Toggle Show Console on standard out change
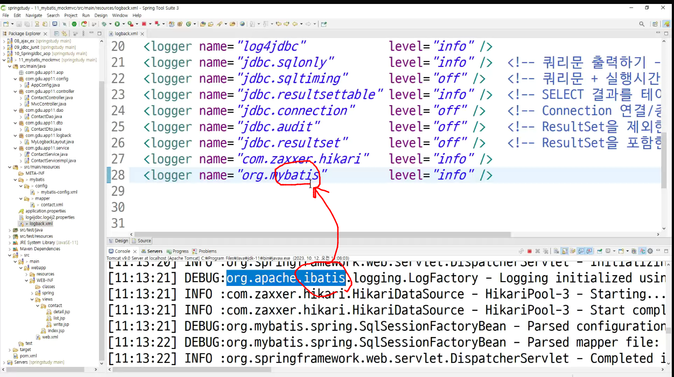This screenshot has width=674, height=377. (x=581, y=251)
